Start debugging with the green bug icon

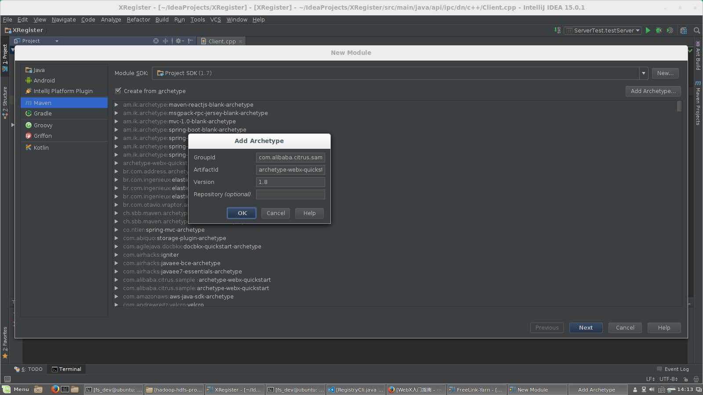[x=659, y=30]
